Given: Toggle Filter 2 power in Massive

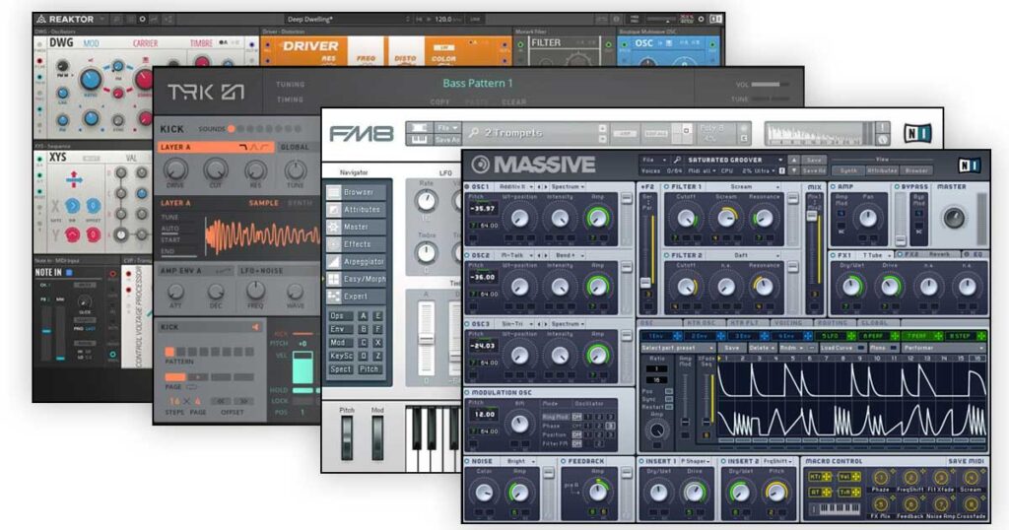Looking at the screenshot, I should pos(667,255).
